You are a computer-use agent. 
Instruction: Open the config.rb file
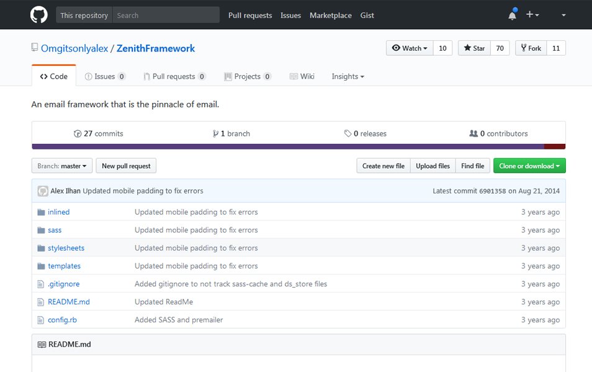(x=62, y=320)
